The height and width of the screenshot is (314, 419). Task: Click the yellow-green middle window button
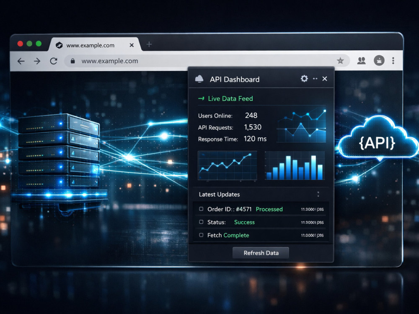click(x=29, y=44)
